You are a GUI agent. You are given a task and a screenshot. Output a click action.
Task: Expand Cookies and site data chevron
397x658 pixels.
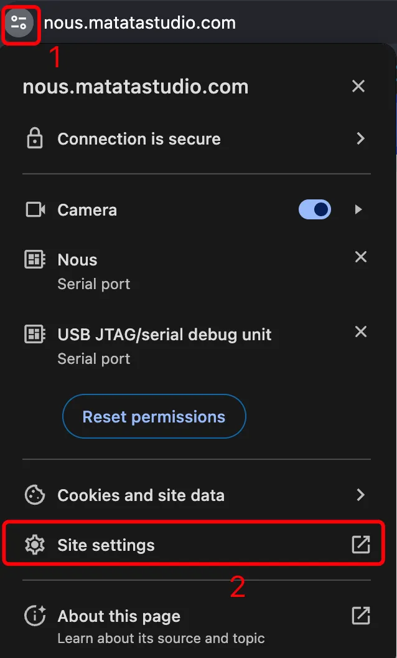[x=360, y=495]
